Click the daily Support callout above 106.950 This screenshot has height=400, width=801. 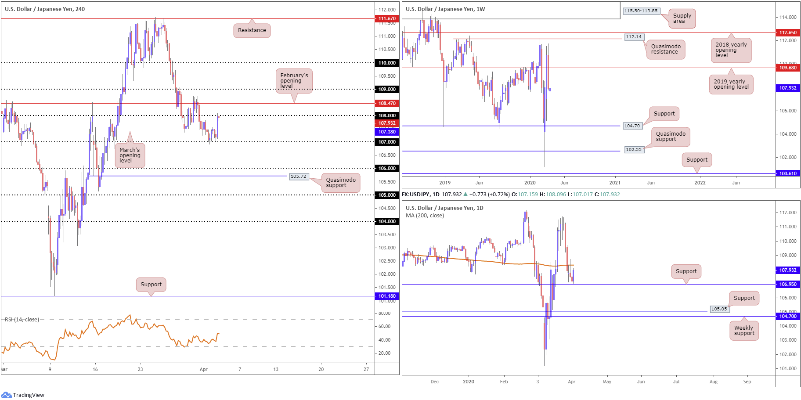[x=686, y=271]
